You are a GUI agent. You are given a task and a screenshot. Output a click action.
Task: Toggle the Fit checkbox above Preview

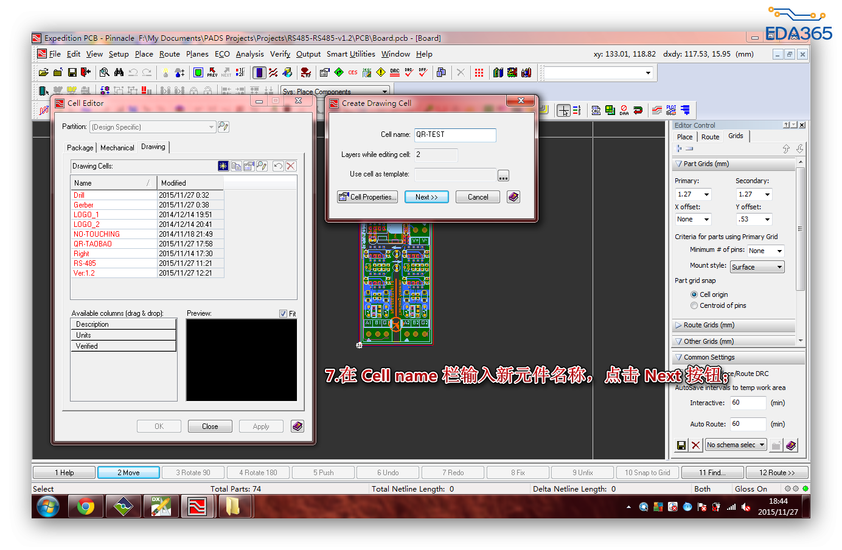(283, 314)
